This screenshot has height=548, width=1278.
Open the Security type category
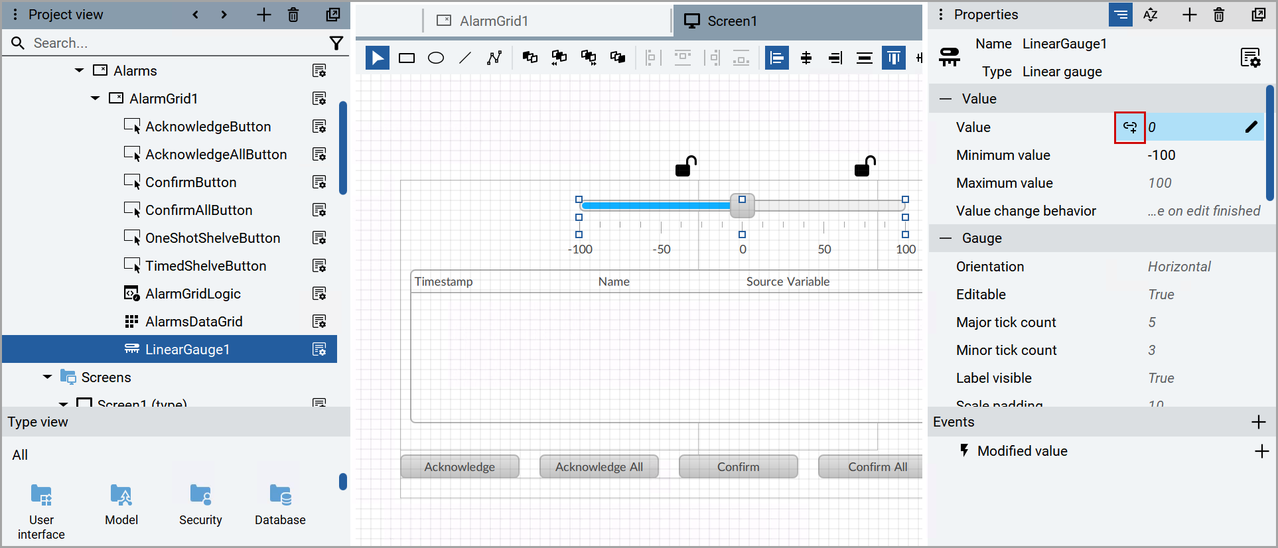tap(200, 505)
